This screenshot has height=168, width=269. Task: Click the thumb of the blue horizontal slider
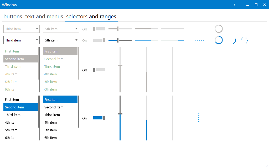[x=118, y=40]
